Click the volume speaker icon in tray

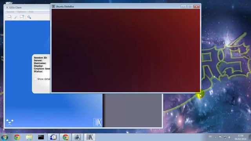click(x=229, y=137)
